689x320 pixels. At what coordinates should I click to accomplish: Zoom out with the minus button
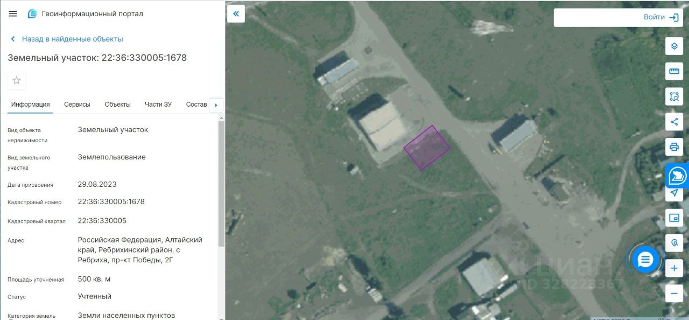[x=674, y=293]
